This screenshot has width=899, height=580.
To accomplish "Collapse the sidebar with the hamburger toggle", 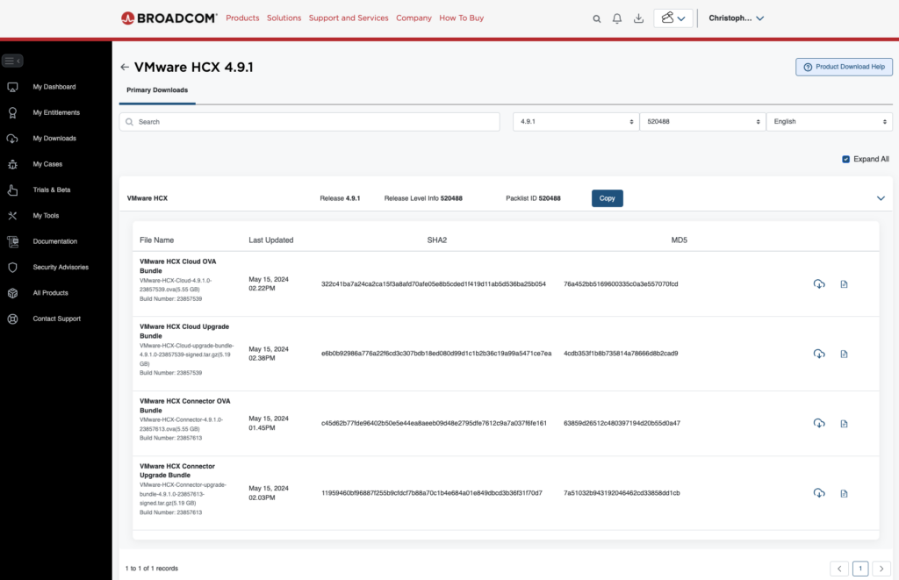I will (12, 61).
